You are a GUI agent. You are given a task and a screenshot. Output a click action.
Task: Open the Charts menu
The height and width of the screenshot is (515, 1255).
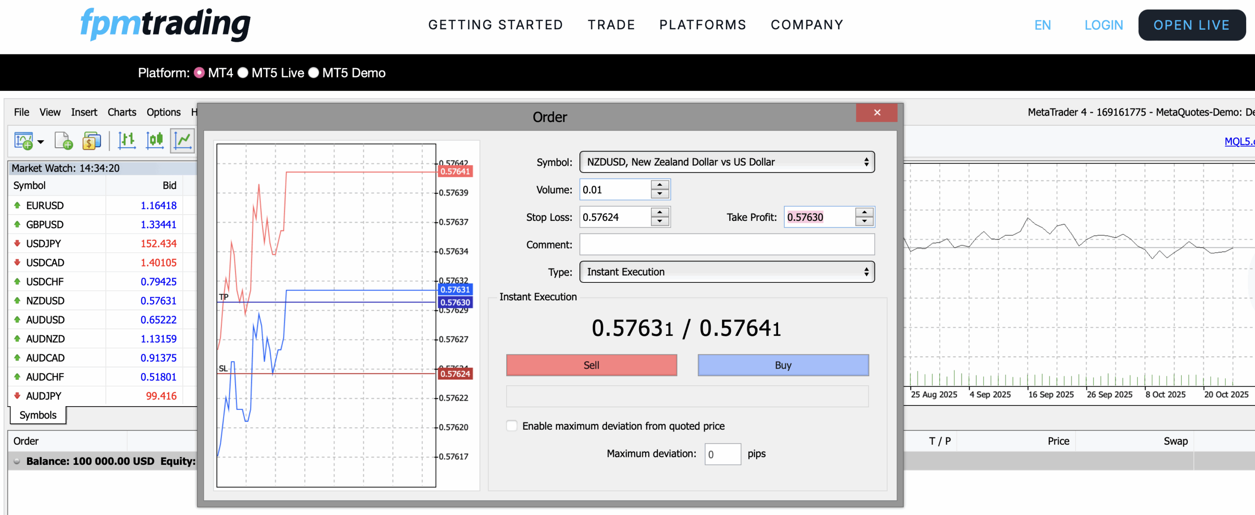point(121,112)
